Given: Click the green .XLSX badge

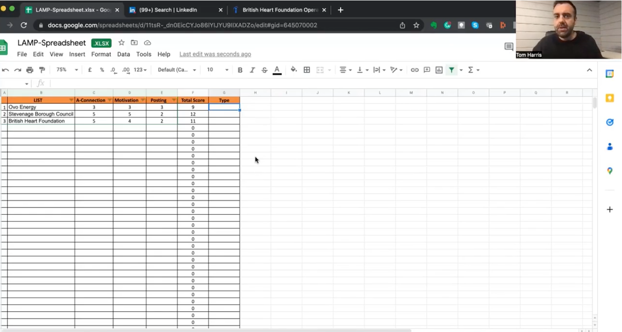Looking at the screenshot, I should (x=101, y=43).
